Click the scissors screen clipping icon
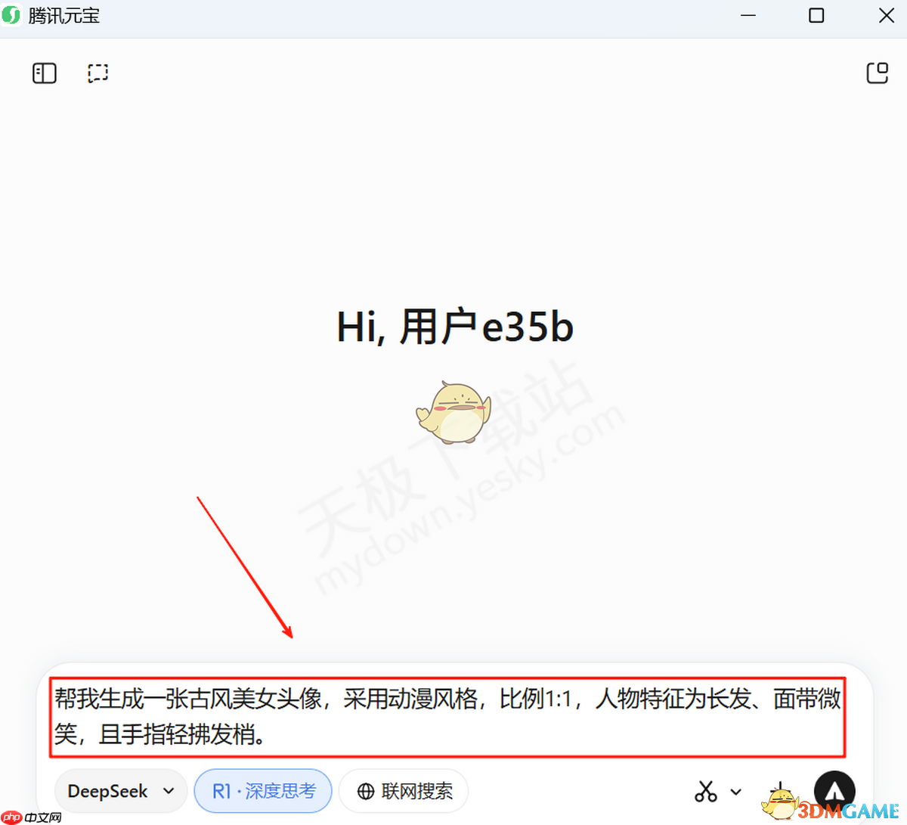907x825 pixels. (705, 790)
